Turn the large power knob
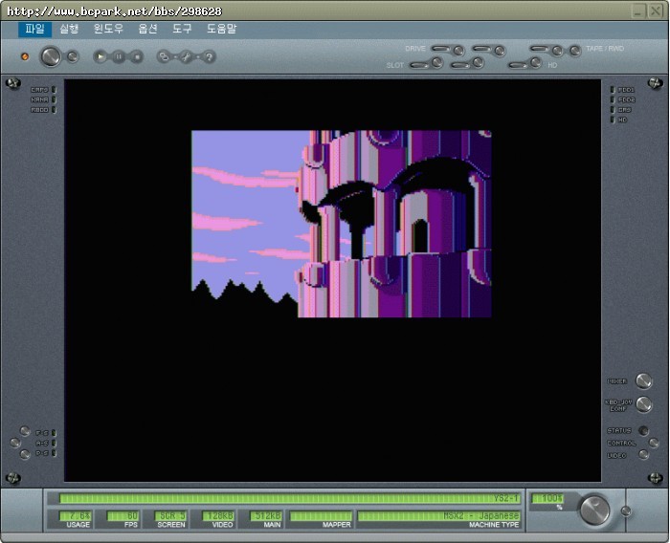The height and width of the screenshot is (543, 670). tap(51, 56)
